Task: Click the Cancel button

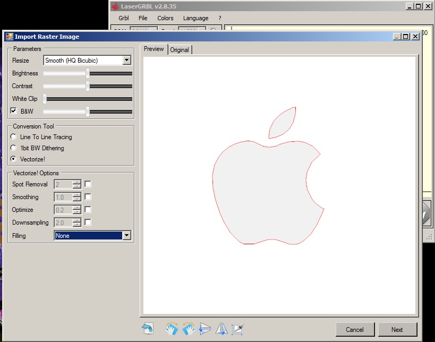Action: click(x=355, y=329)
